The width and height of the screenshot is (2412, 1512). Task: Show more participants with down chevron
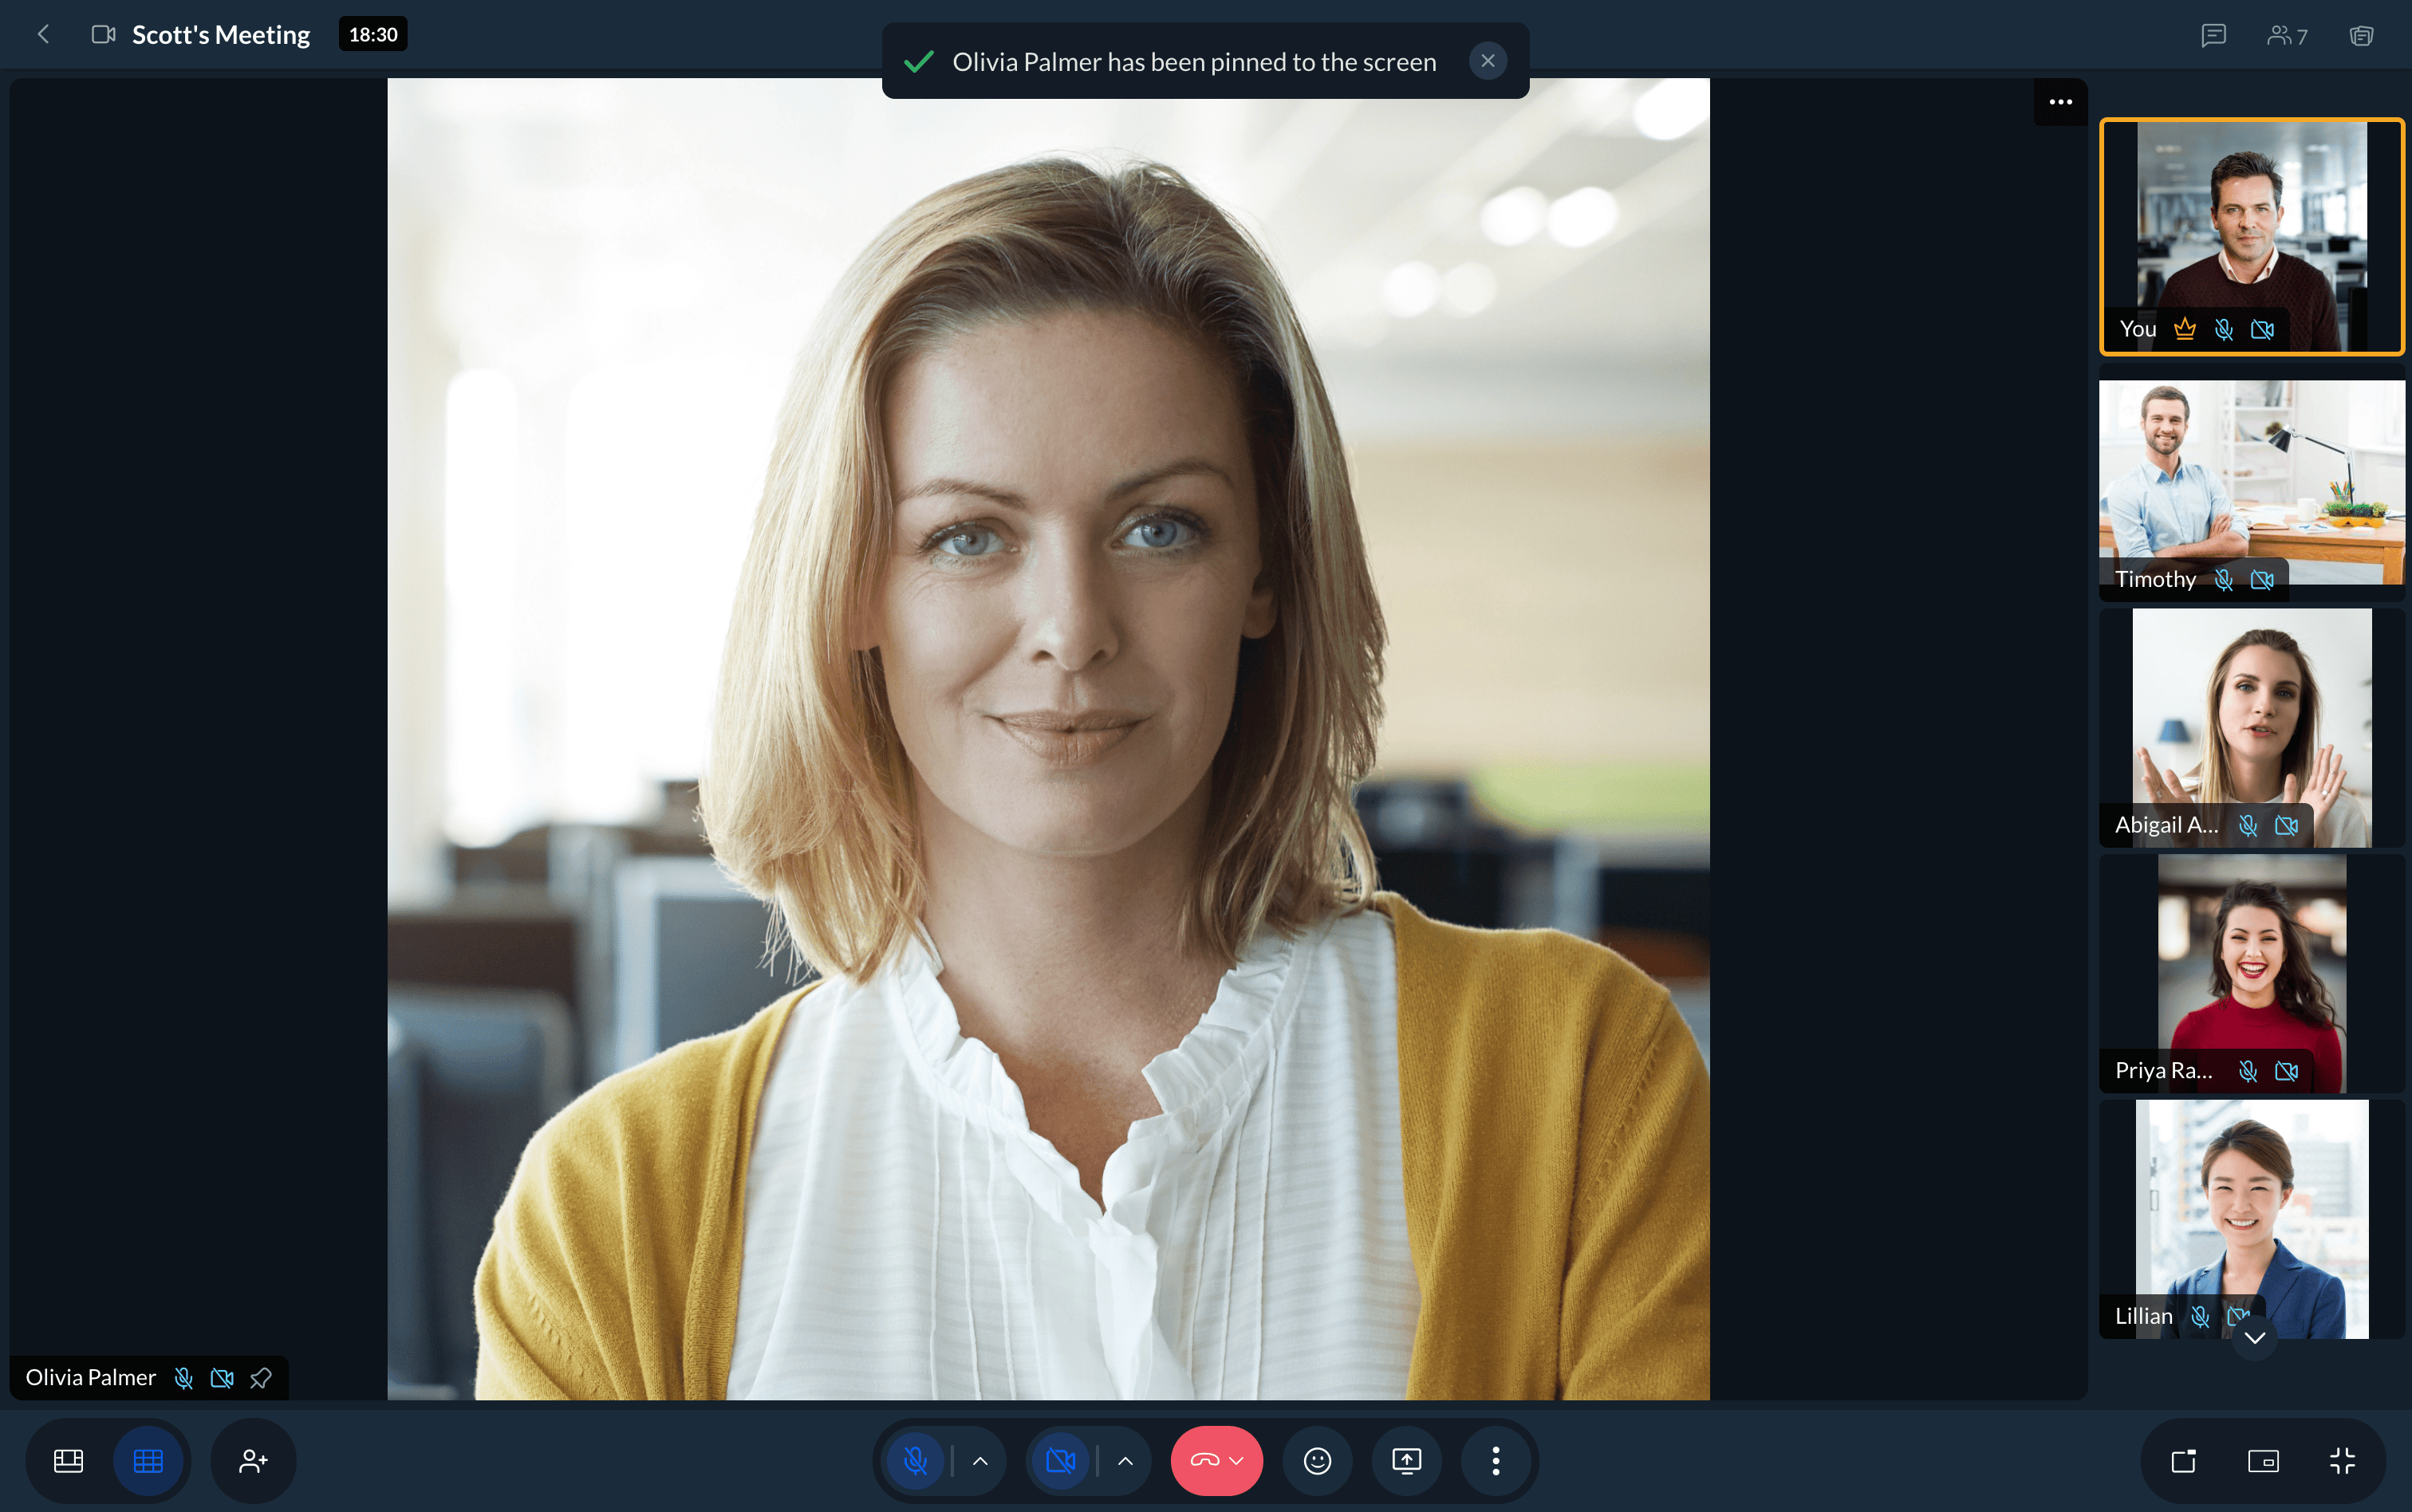coord(2254,1337)
